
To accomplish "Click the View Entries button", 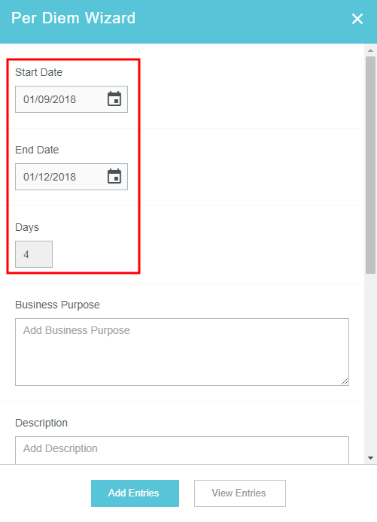I will pos(240,493).
